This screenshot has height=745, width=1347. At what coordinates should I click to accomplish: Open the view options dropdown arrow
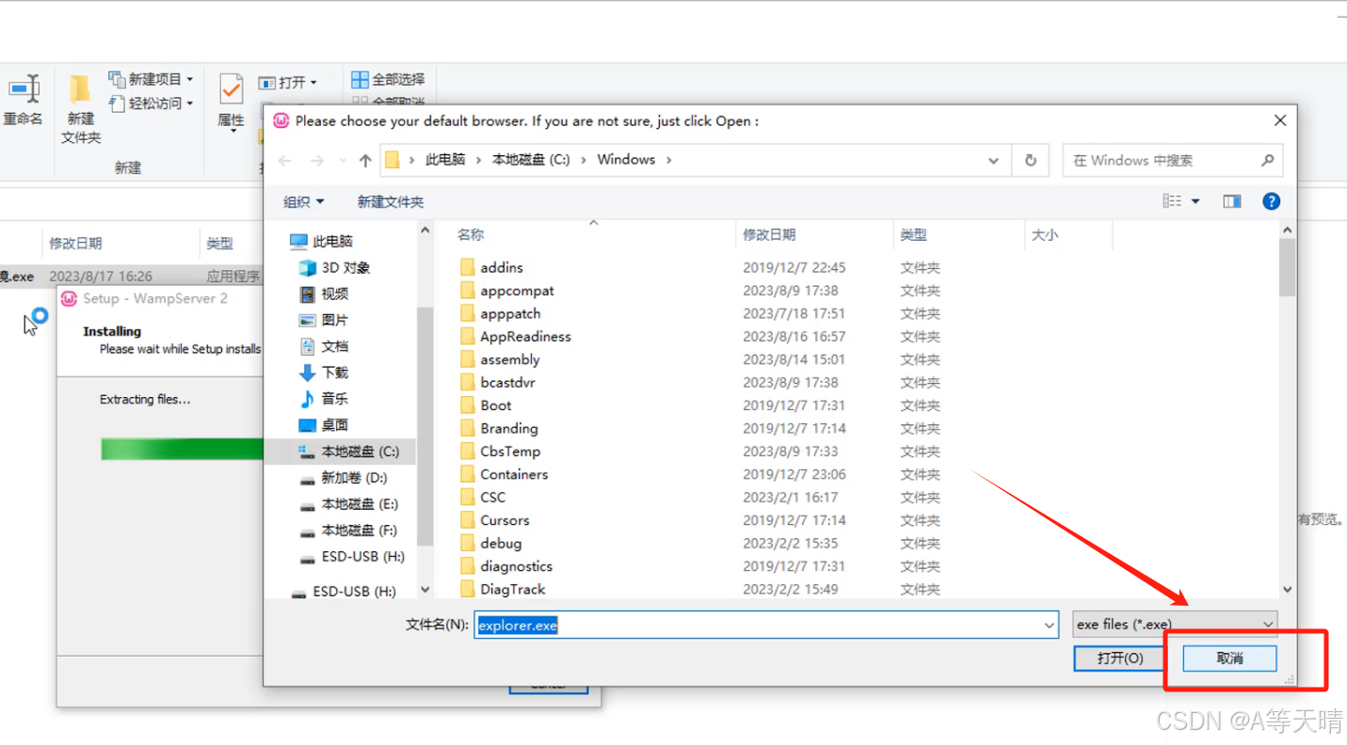click(1195, 201)
